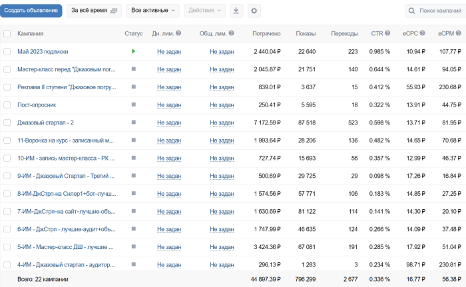Screen dimensions: 466x287
Task: Sort table by Показы column header
Action: coord(306,33)
